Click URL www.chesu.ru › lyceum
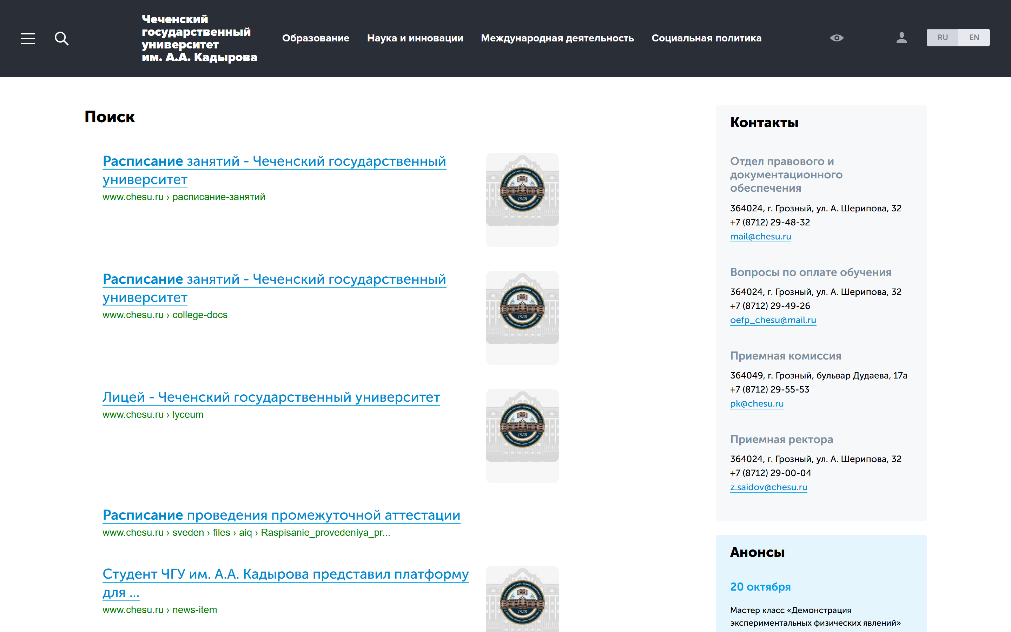This screenshot has height=632, width=1011. tap(153, 415)
